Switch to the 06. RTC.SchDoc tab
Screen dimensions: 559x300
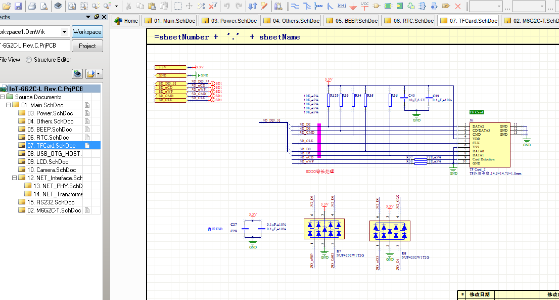pyautogui.click(x=409, y=21)
